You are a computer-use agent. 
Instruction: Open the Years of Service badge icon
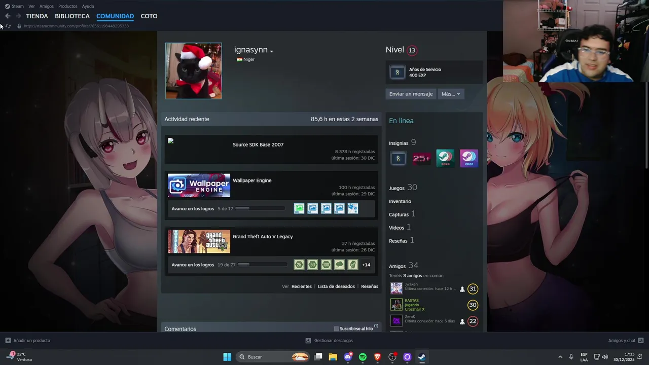[397, 72]
